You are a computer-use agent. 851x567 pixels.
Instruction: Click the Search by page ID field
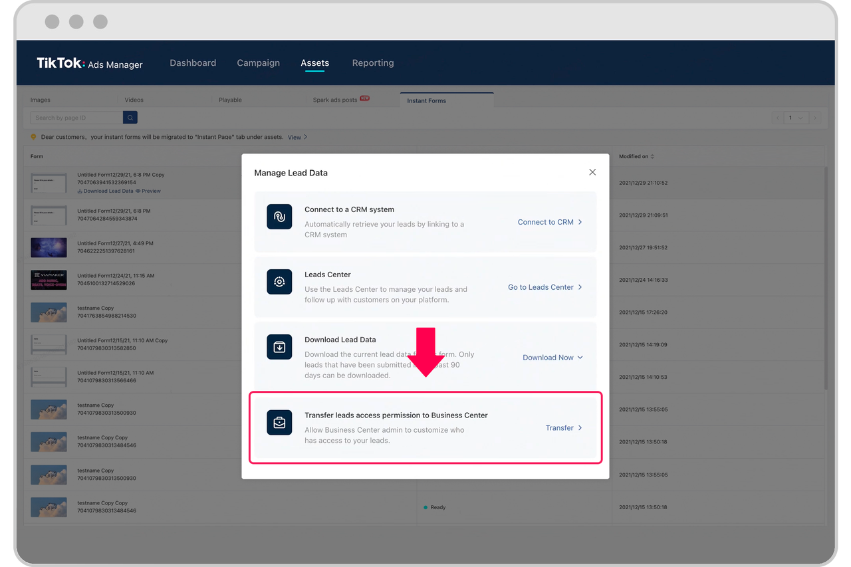coord(76,118)
